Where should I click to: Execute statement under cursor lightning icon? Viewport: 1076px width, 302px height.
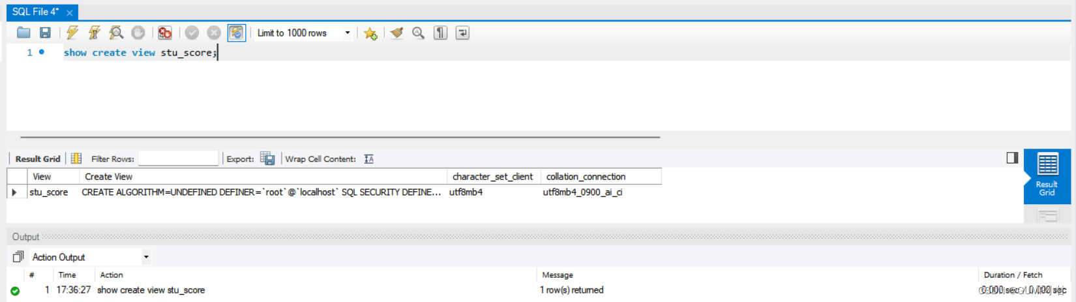95,33
